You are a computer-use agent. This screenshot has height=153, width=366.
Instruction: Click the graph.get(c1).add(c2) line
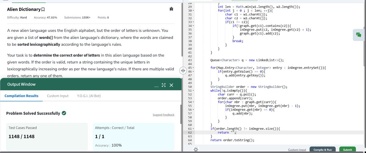point(260,34)
